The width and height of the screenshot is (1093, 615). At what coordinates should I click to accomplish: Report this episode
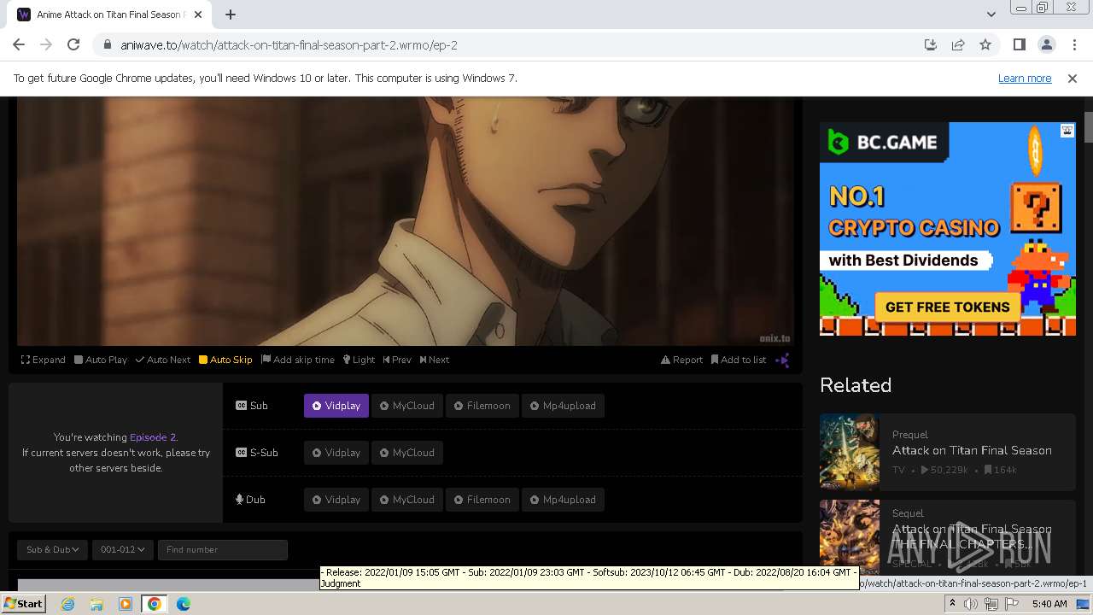(x=681, y=360)
